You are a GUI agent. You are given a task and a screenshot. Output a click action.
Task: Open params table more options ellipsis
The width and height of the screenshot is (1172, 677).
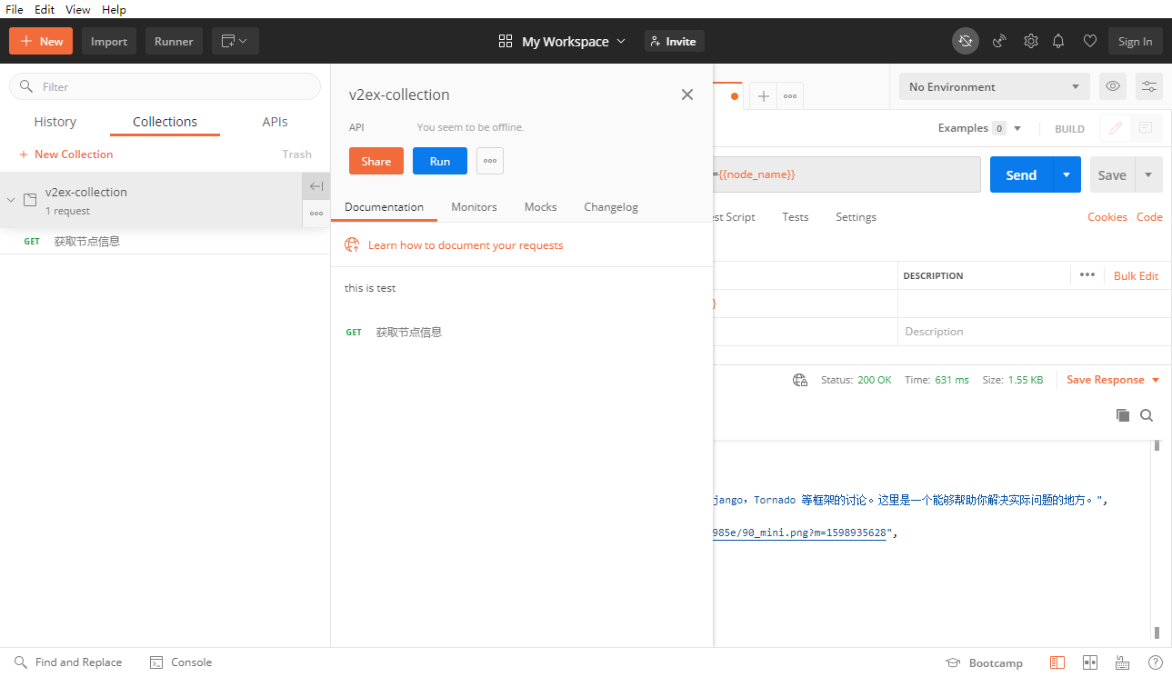click(1087, 274)
